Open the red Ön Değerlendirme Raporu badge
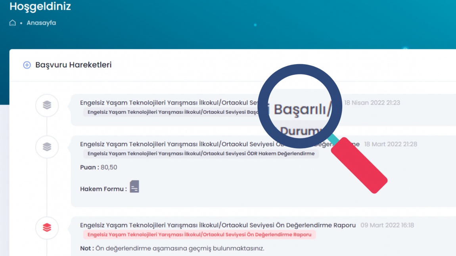Image resolution: width=456 pixels, height=256 pixels. (199, 235)
